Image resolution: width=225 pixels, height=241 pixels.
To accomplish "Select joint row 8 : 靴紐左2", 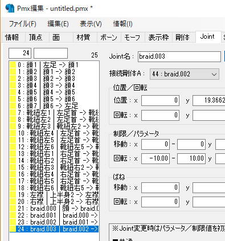I will [x=54, y=120].
